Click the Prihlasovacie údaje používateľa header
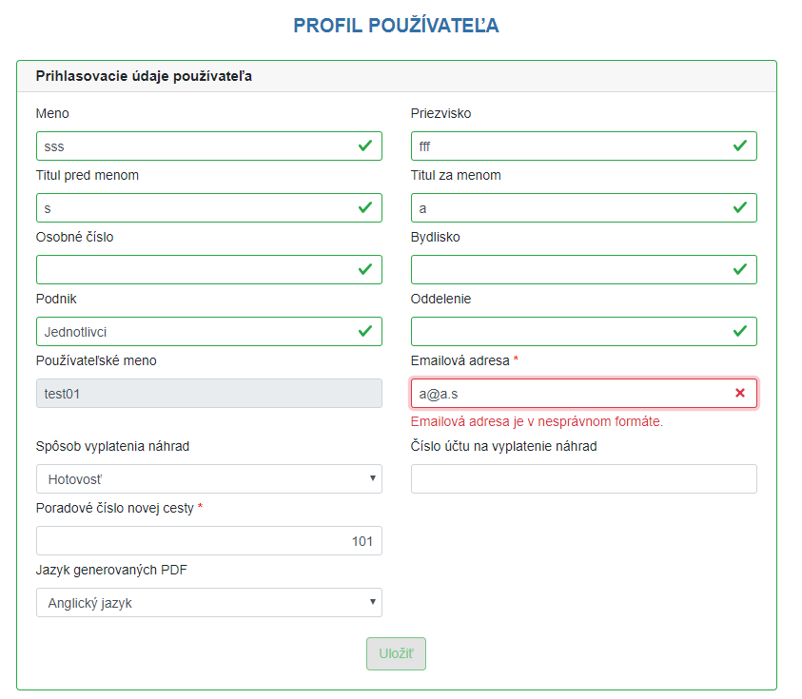 (x=144, y=76)
